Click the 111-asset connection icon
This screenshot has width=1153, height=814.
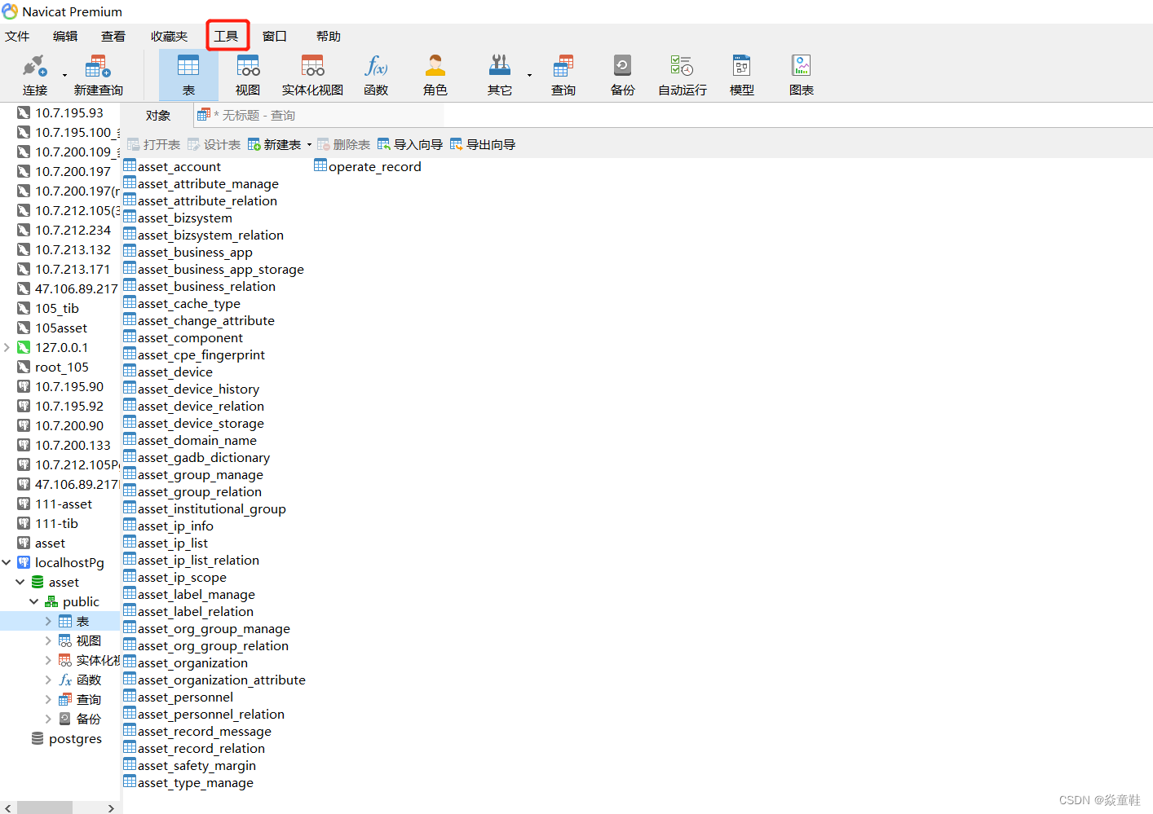[x=24, y=504]
